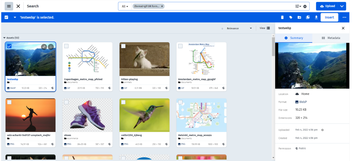Viewport: 352px width, 161px height.
Task: Open the kitten-playing thumbnail
Action: click(x=144, y=59)
